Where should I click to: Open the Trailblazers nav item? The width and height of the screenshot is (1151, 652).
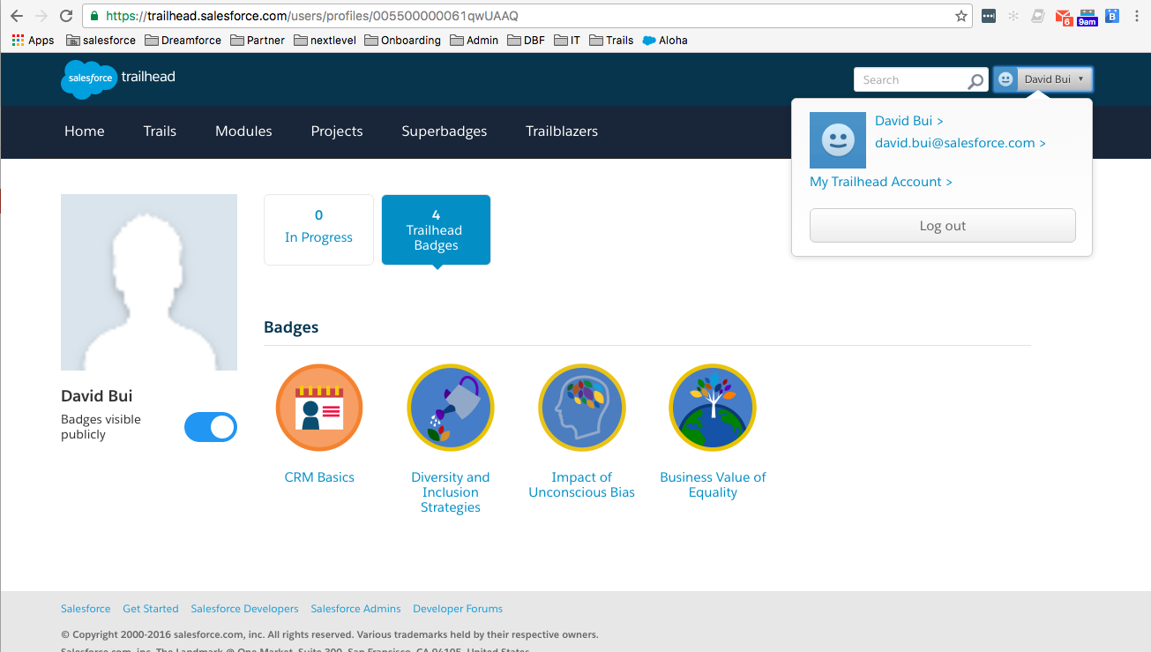(562, 131)
